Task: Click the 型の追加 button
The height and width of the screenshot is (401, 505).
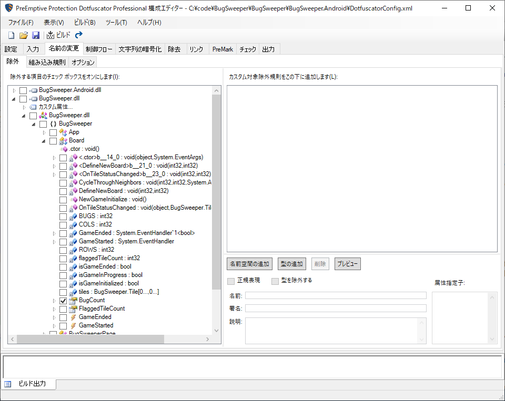Action: click(x=292, y=264)
